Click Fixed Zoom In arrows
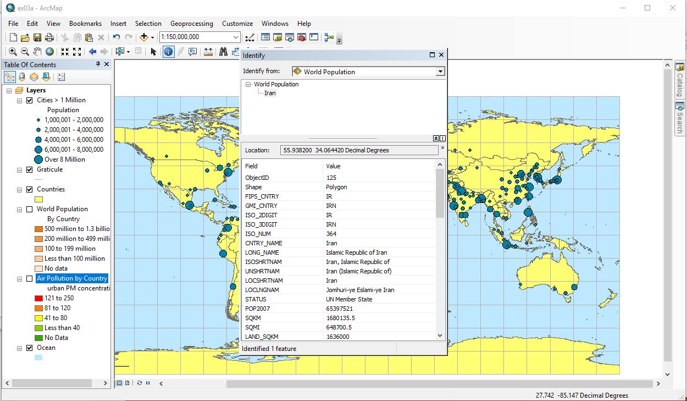Screen dimensions: 687x401 click(65, 52)
